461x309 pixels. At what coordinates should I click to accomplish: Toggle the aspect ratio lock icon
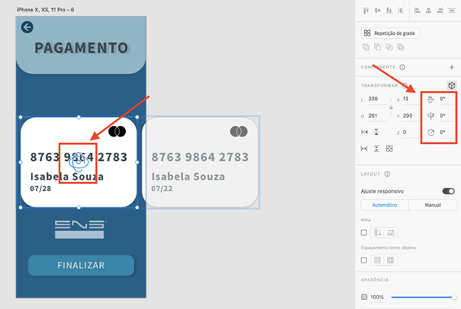[391, 107]
